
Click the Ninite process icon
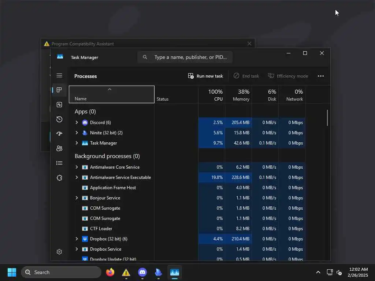click(85, 132)
